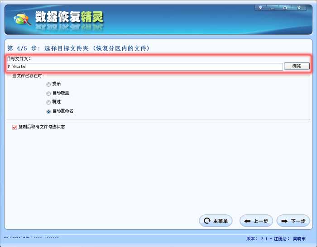
Task: Click the 版本: 3.1 version text
Action: coord(258,238)
